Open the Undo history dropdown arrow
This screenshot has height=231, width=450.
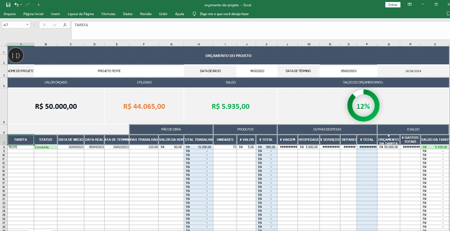point(21,5)
